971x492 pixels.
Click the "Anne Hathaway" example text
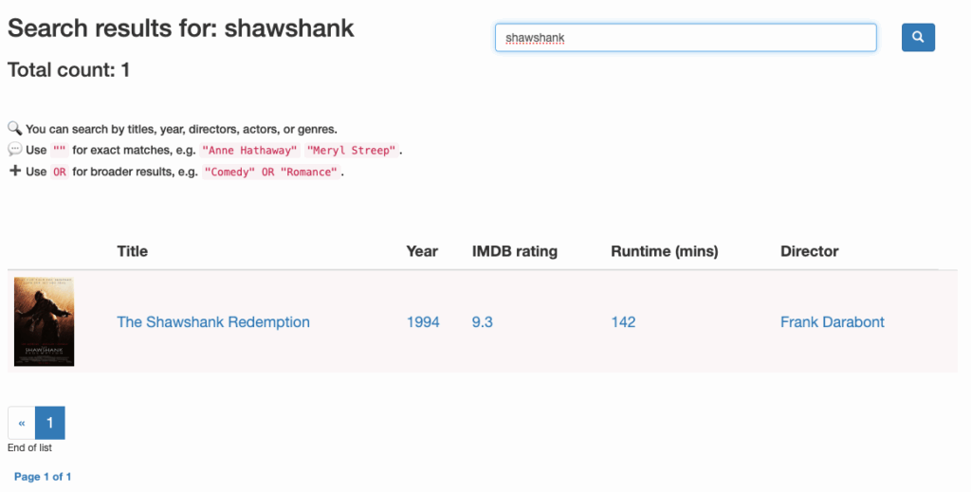(249, 151)
